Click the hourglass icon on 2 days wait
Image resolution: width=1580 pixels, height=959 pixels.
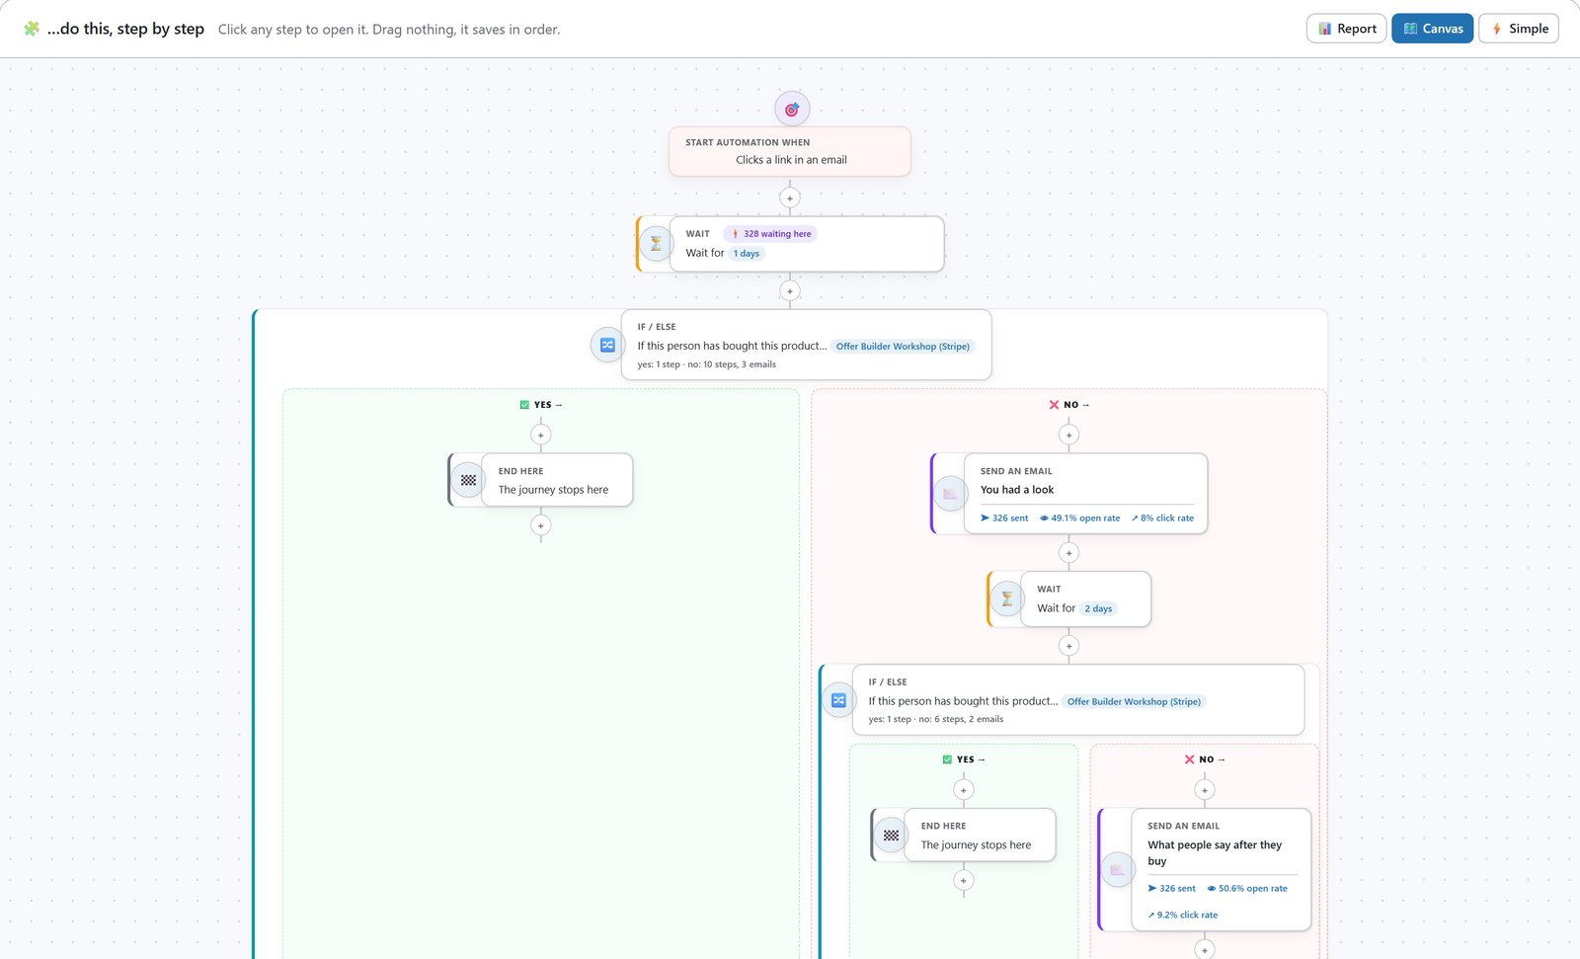pos(1006,599)
